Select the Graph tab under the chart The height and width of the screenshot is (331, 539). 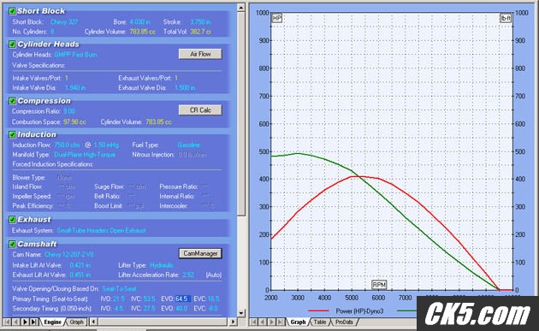pos(298,322)
